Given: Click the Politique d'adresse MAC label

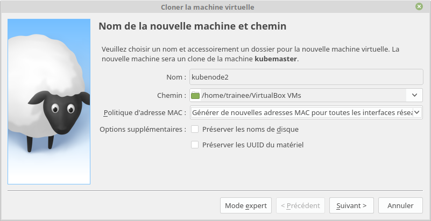Looking at the screenshot, I should 144,112.
